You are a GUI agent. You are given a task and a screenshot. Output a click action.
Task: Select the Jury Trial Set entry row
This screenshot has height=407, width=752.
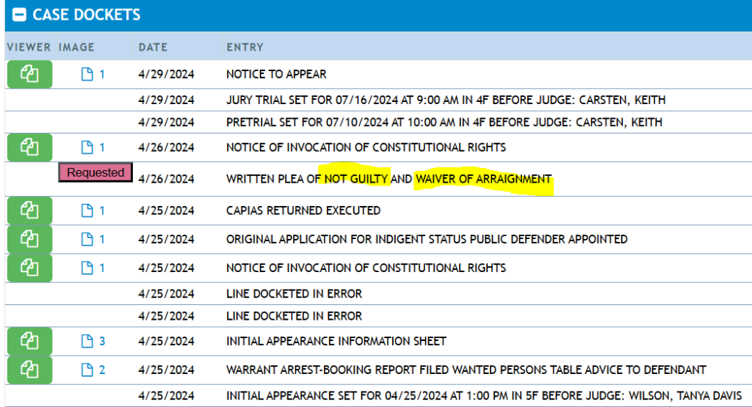pyautogui.click(x=446, y=100)
